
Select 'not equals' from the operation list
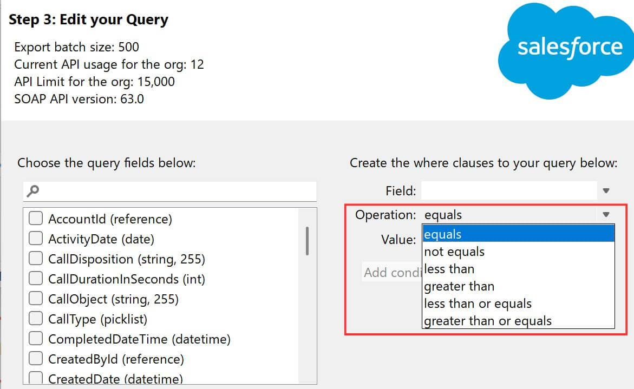click(x=454, y=251)
